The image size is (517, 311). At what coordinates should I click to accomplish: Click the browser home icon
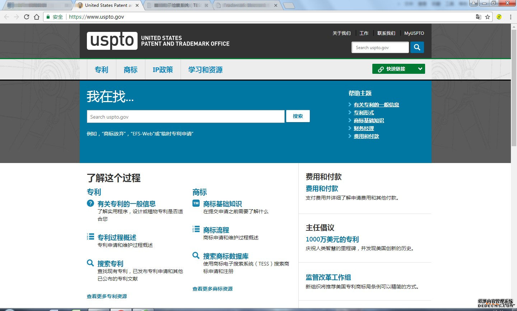pyautogui.click(x=37, y=17)
